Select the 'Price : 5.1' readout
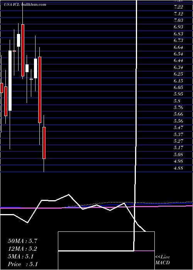 [23, 264]
